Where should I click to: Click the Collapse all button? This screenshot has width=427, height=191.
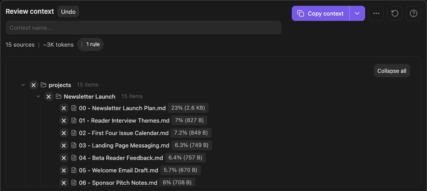392,71
